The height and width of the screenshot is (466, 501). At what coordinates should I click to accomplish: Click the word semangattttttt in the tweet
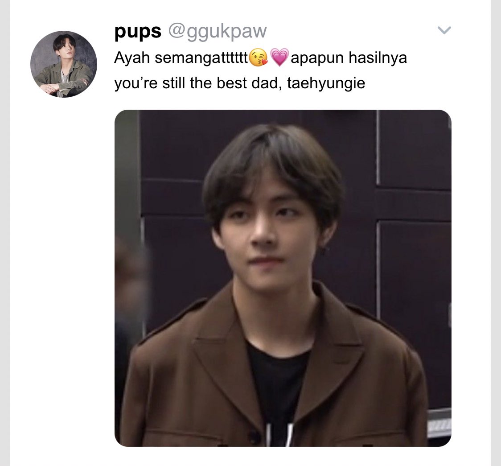point(201,58)
